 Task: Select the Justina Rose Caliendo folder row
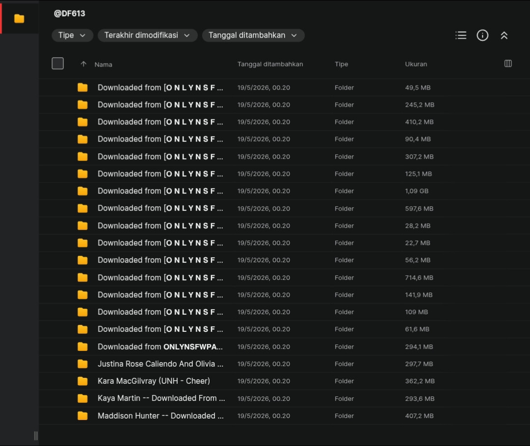[284, 364]
